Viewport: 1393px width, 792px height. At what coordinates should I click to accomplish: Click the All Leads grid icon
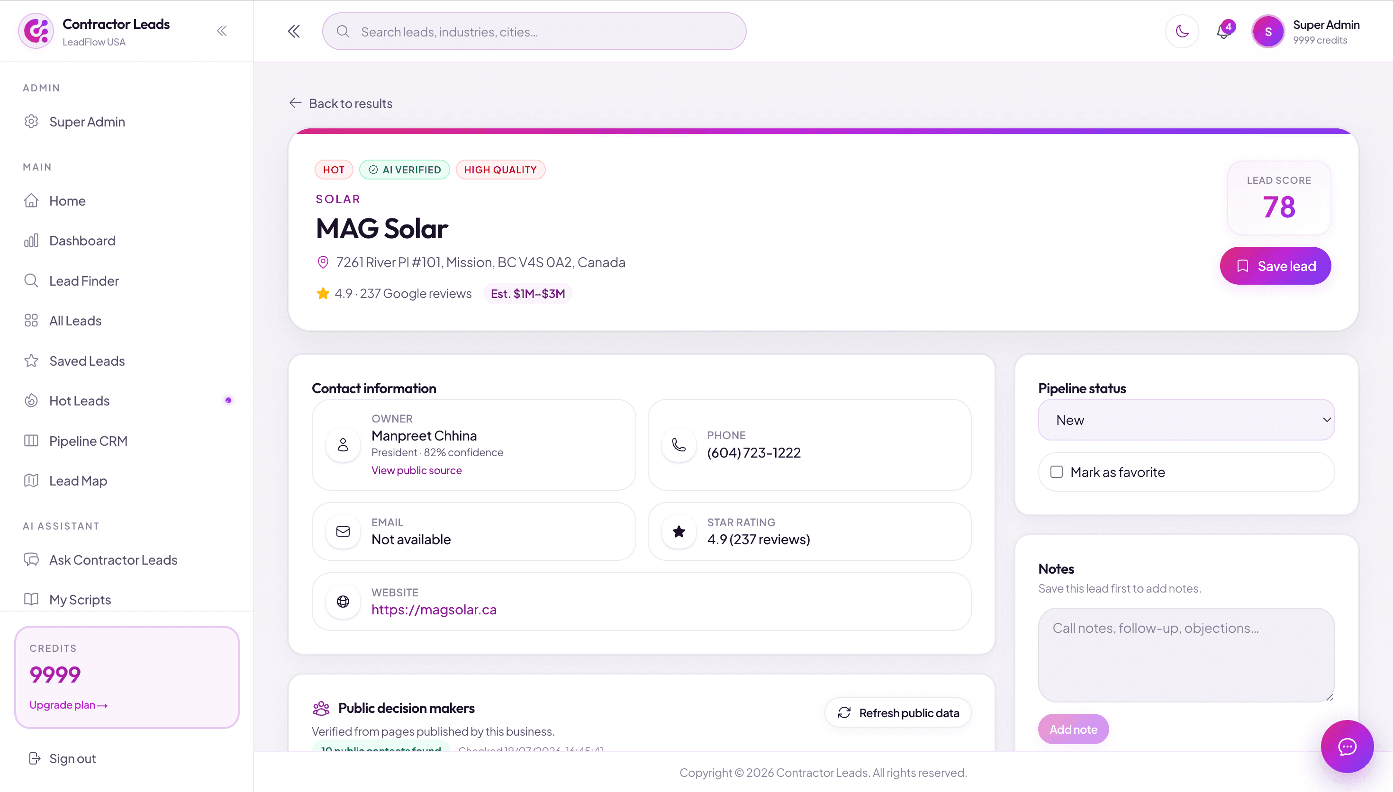pyautogui.click(x=32, y=320)
